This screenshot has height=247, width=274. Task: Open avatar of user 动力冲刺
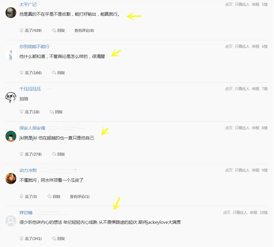(x=11, y=179)
